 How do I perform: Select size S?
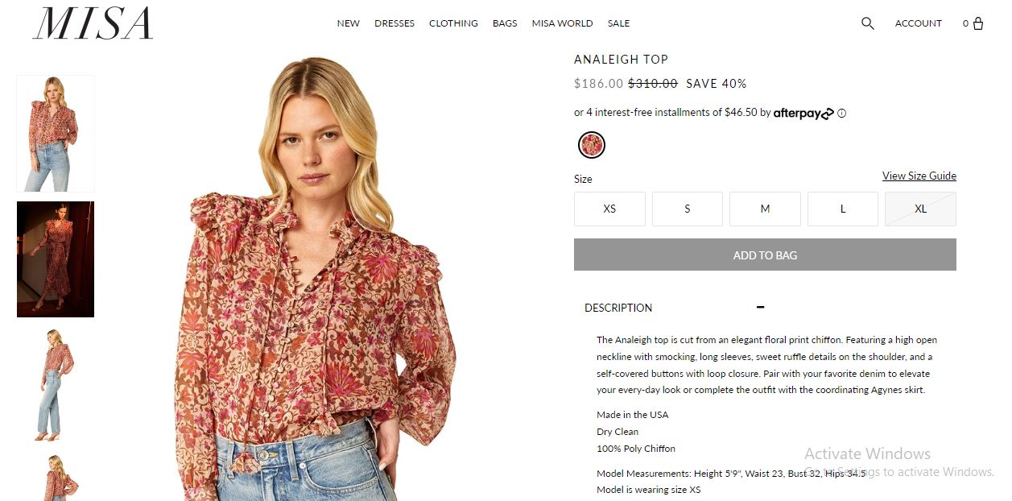687,209
